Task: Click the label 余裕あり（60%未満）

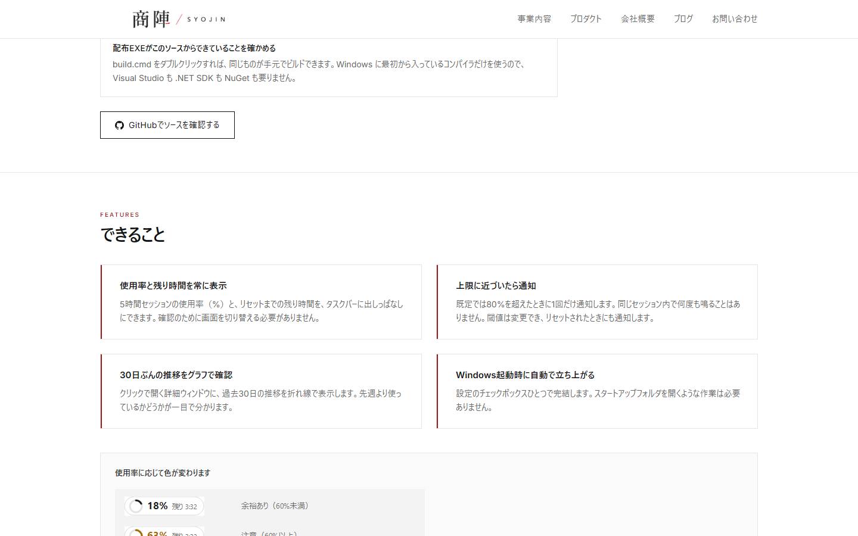Action: 275,506
